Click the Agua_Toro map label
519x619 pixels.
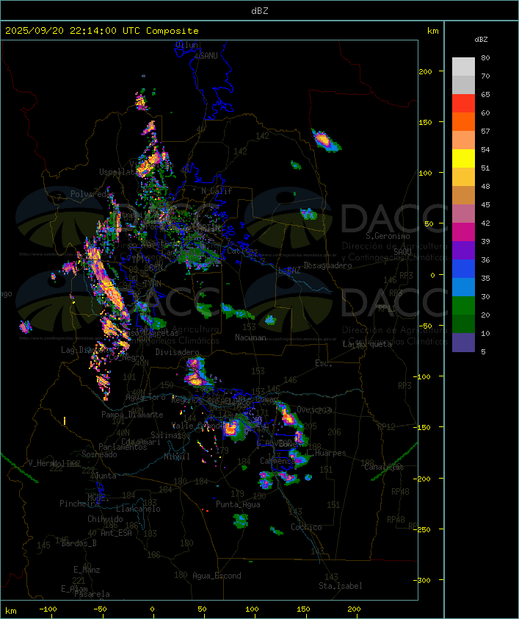tap(145, 398)
